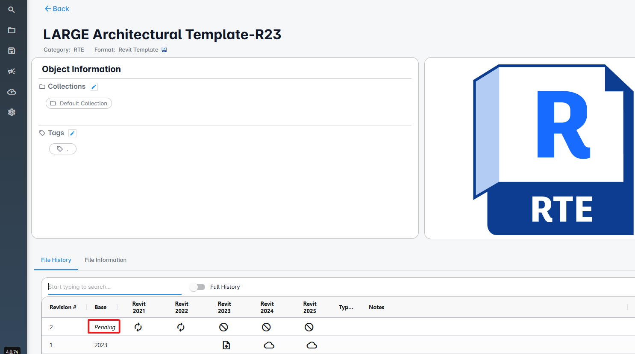
Task: Open the settings gear icon in the left sidebar
Action: coord(12,112)
